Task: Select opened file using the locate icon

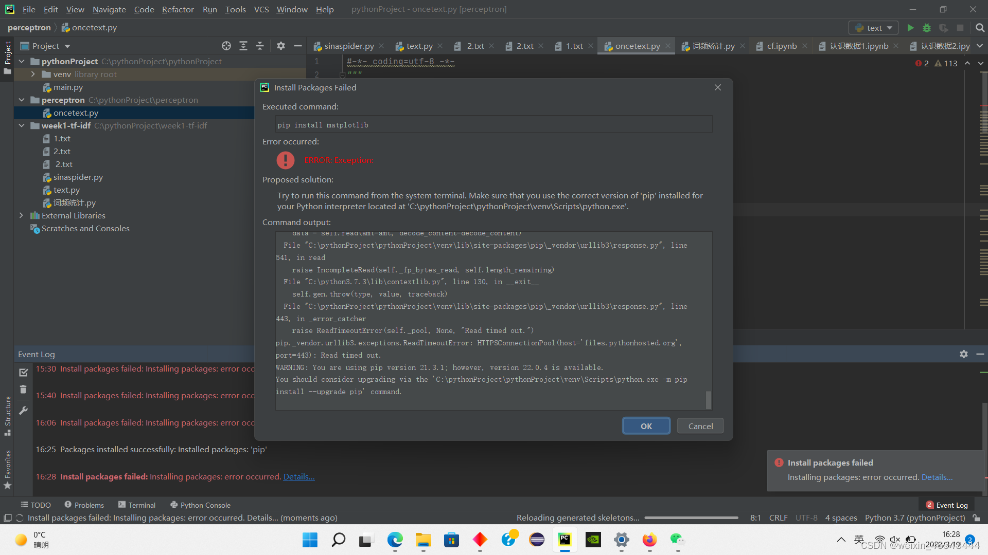Action: 226,46
